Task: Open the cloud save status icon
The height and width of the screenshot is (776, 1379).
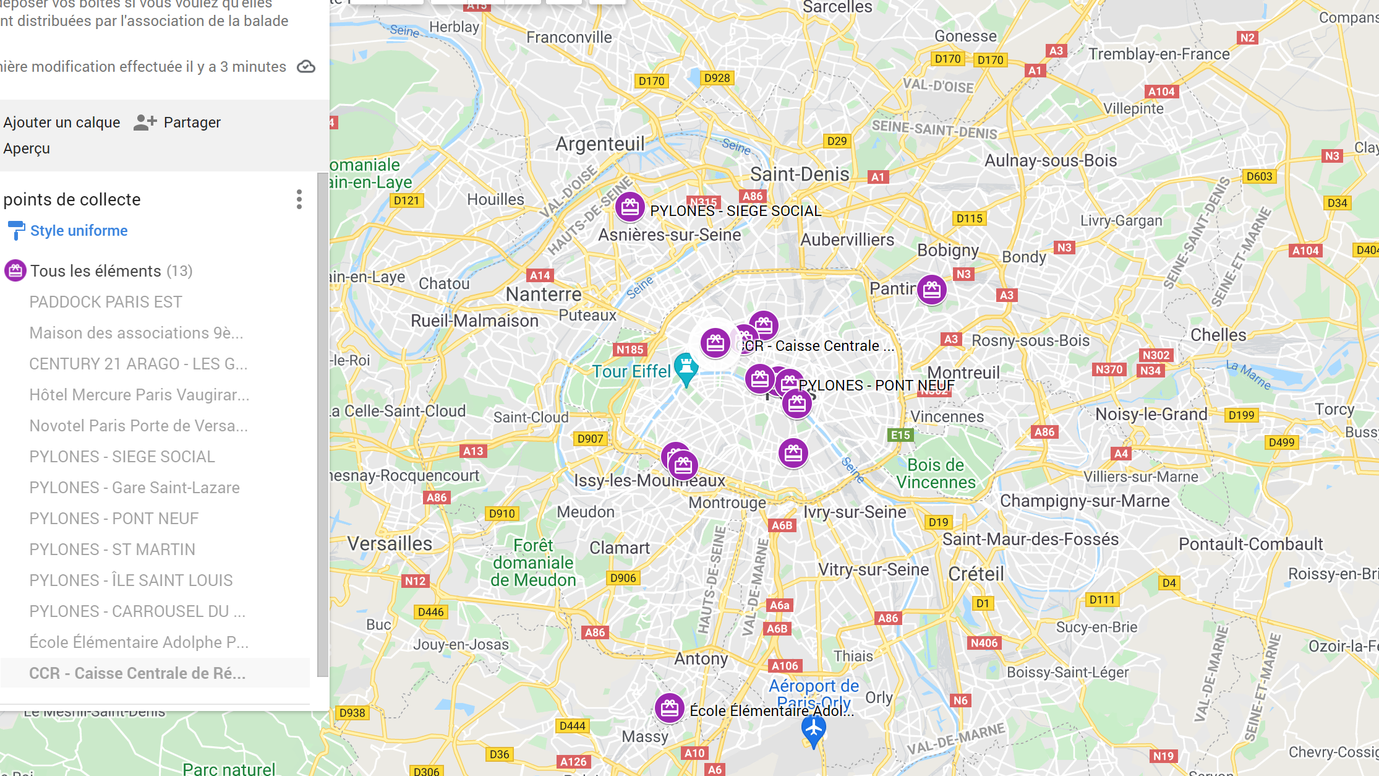Action: click(x=306, y=67)
